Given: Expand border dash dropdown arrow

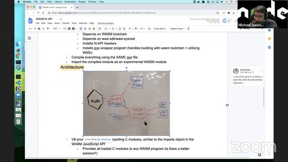Looking at the screenshot, I should coord(144,29).
